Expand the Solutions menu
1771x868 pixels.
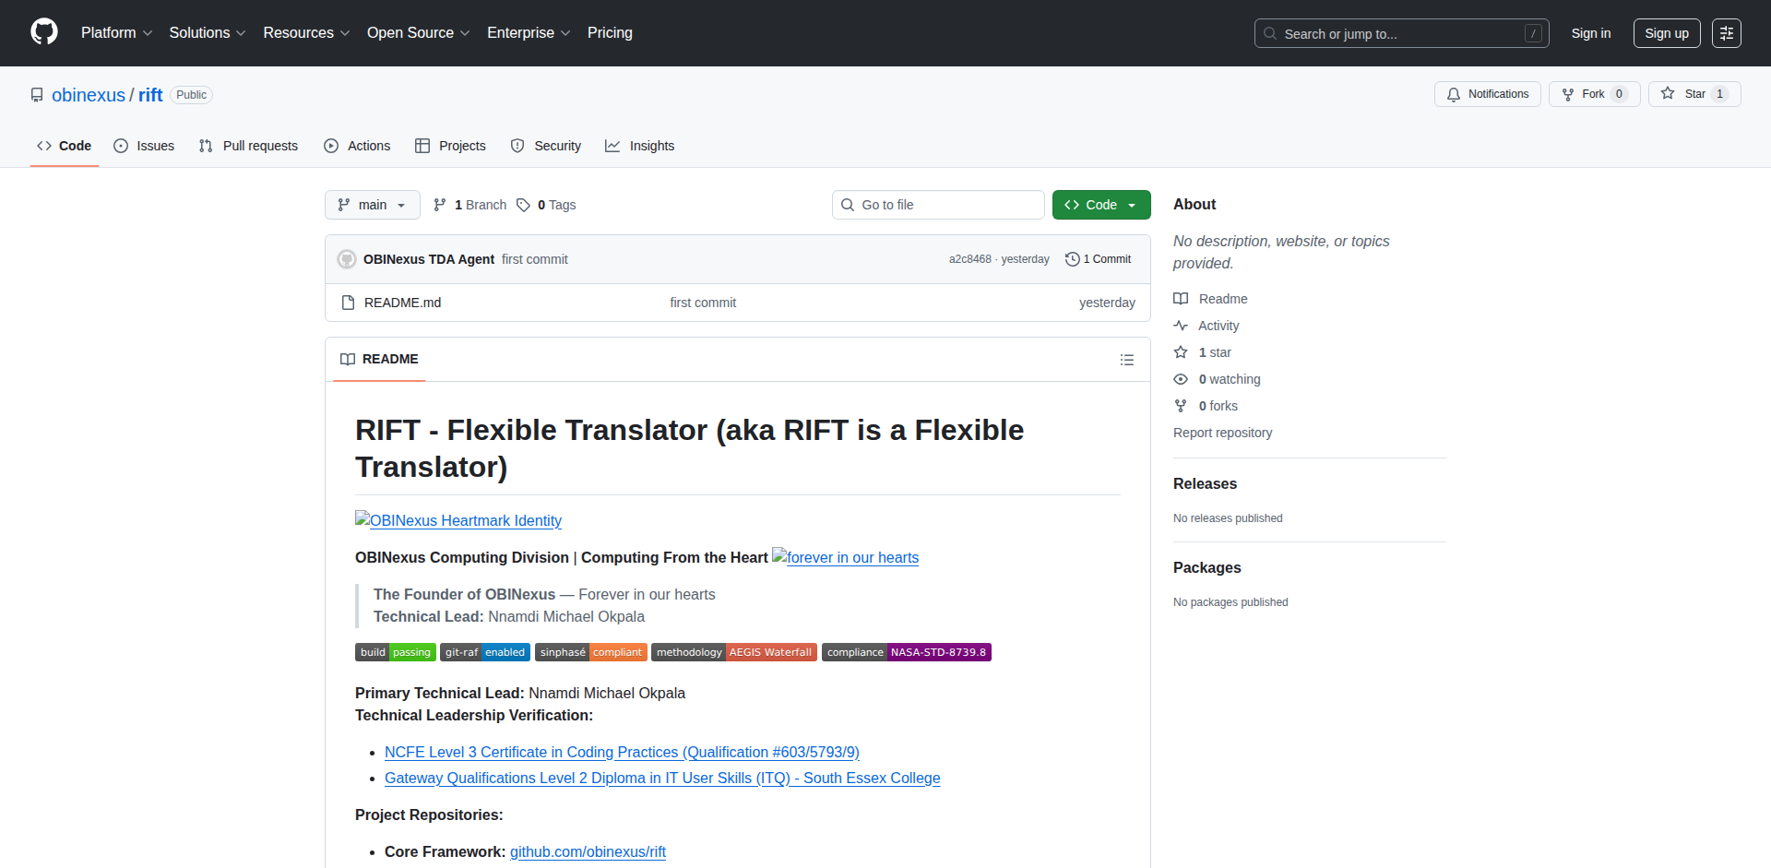pos(208,32)
